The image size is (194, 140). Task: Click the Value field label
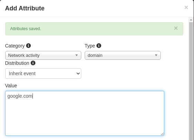tap(11, 86)
